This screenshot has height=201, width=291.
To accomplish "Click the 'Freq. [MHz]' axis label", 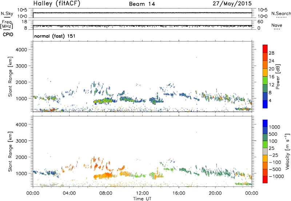I will click(x=7, y=24).
